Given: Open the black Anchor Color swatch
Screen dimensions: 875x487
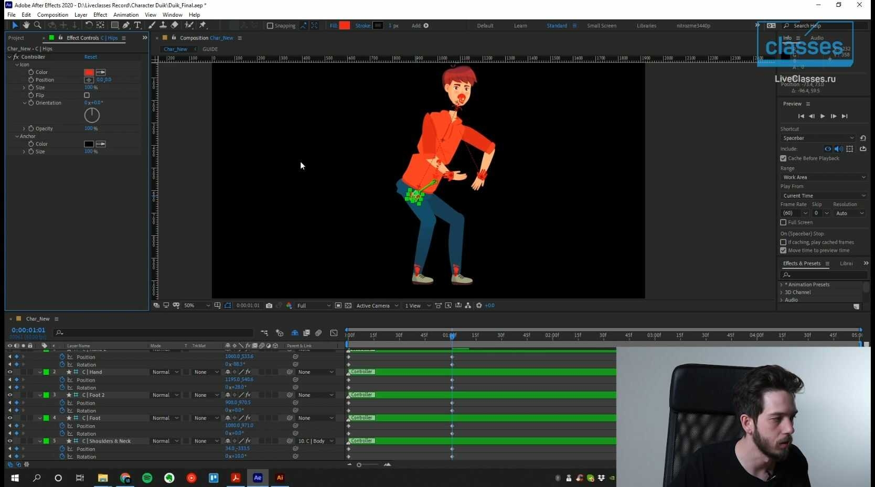Looking at the screenshot, I should [x=89, y=144].
